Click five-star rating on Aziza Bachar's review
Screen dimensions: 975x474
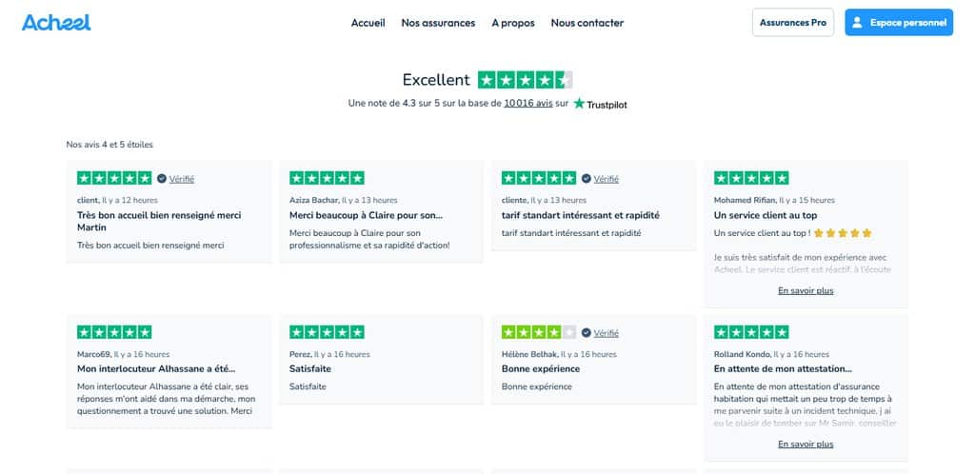click(x=327, y=178)
